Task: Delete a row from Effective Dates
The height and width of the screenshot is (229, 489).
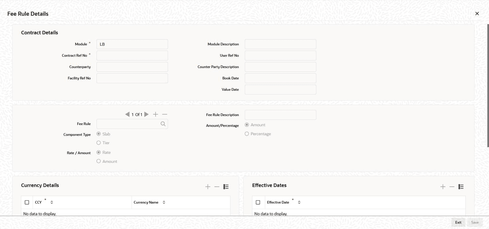Action: pyautogui.click(x=452, y=187)
